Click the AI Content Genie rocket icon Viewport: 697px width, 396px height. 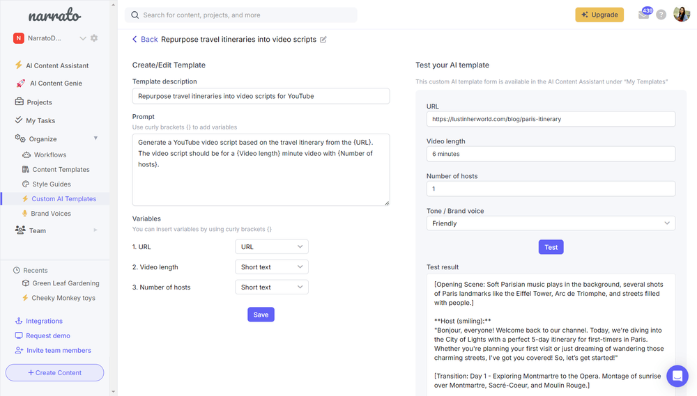tap(20, 83)
